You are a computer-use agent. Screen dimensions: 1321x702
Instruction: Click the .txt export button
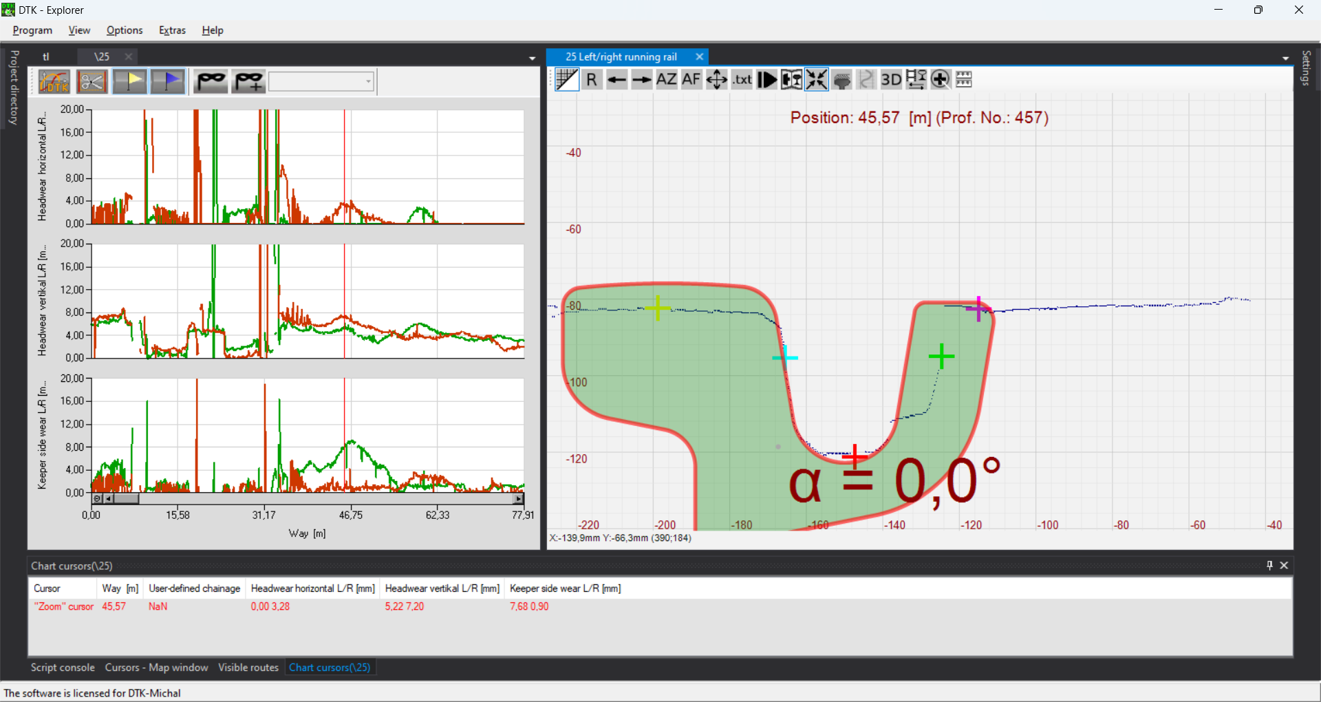(742, 80)
